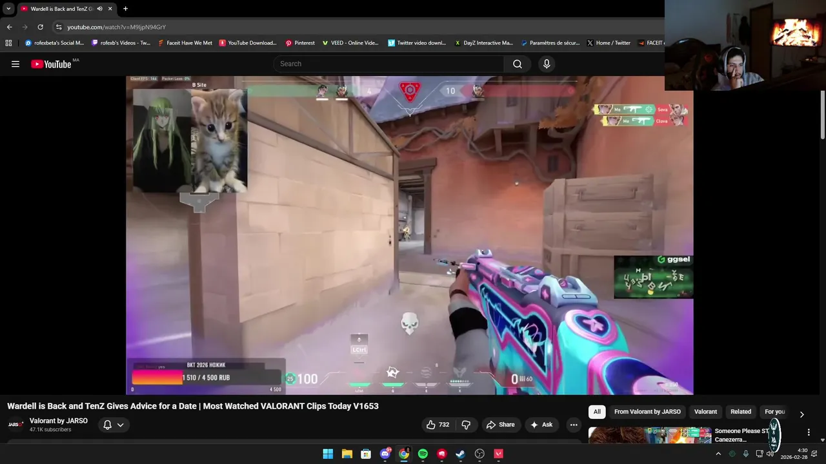
Task: Open the Chrome apps grid in bookmarks bar
Action: click(8, 43)
